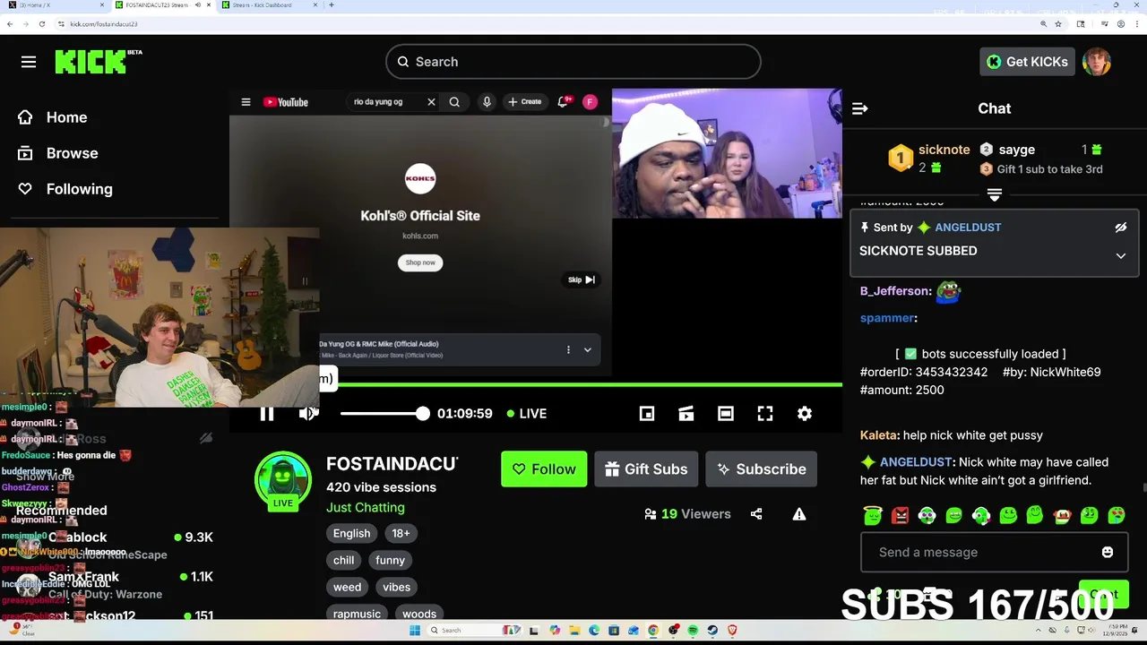Image resolution: width=1147 pixels, height=645 pixels.
Task: Focus the Kick search box
Action: pos(573,62)
